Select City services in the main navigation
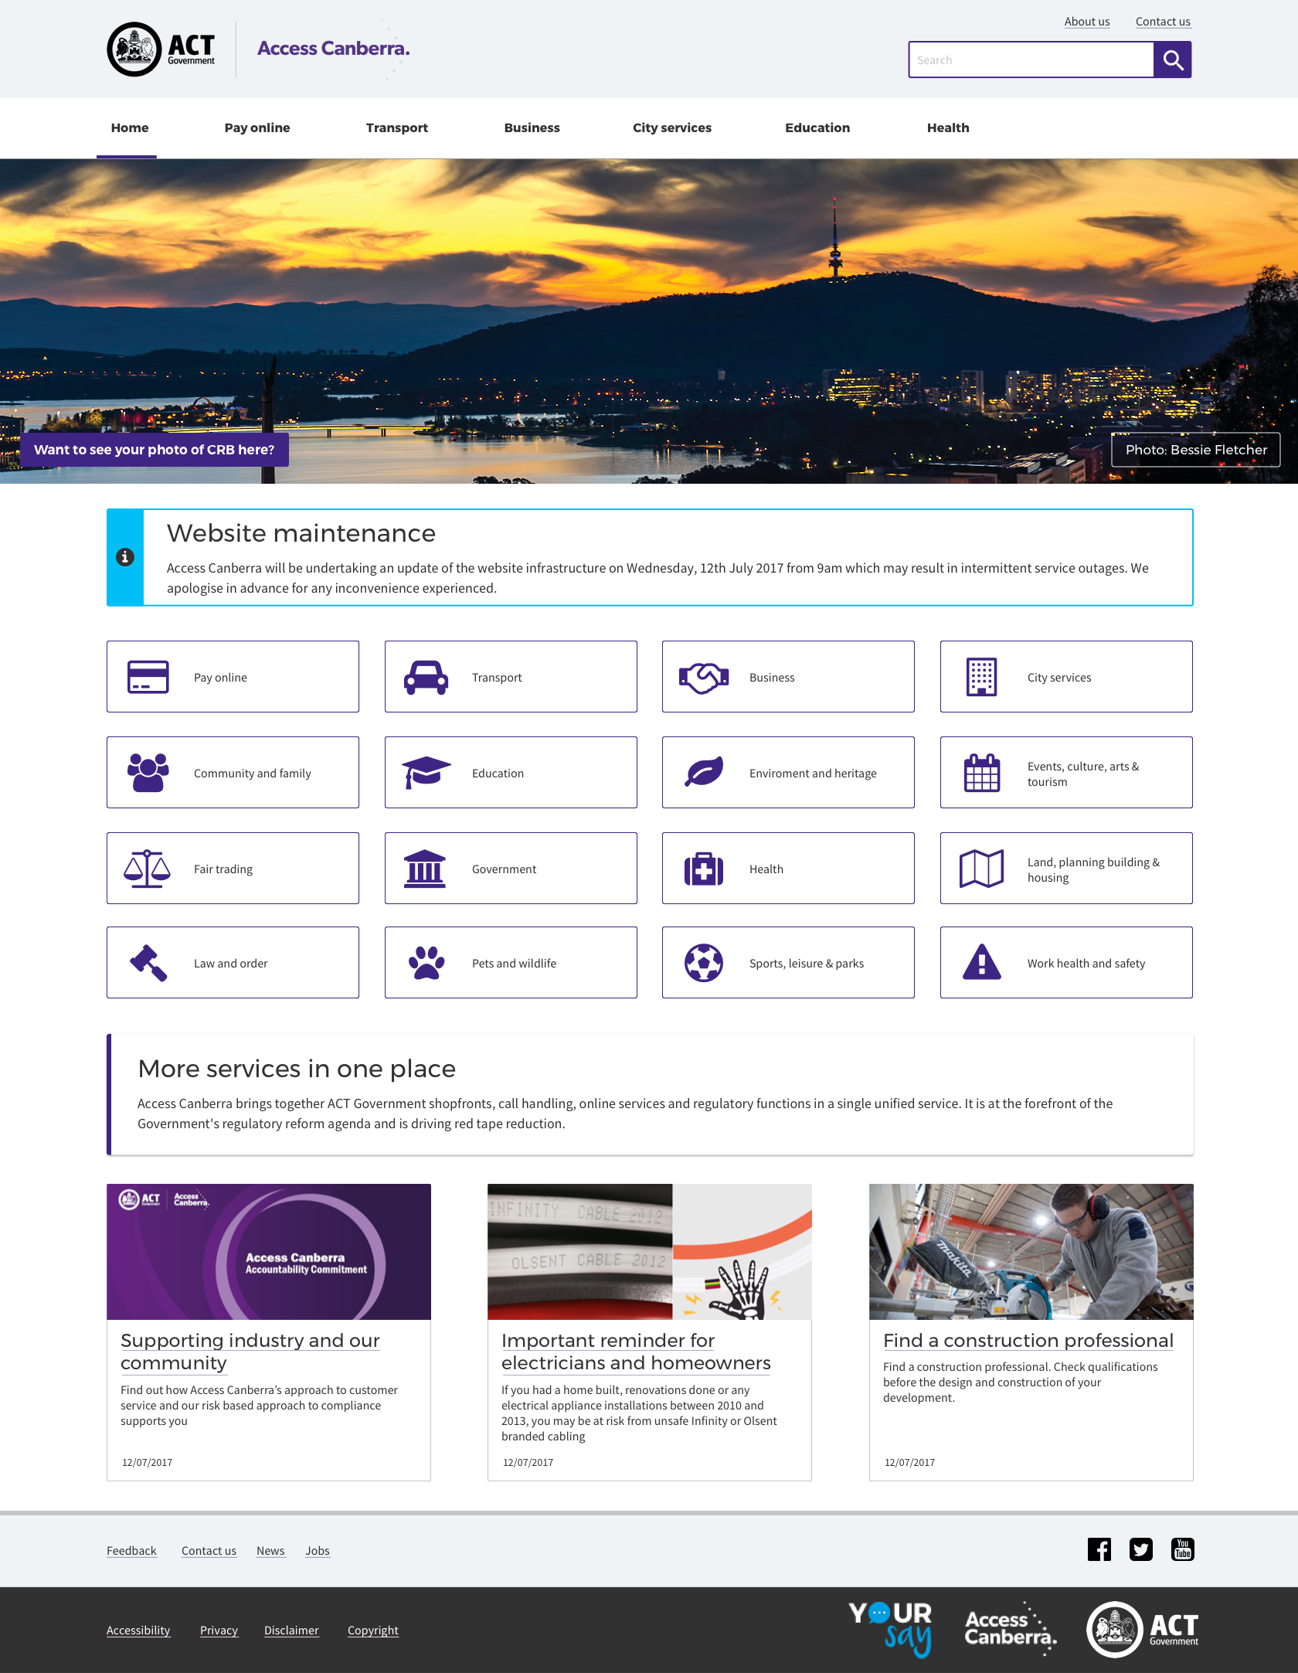This screenshot has height=1673, width=1298. (x=672, y=128)
